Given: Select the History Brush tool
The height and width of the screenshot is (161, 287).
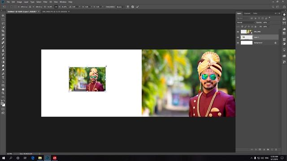Looking at the screenshot, I should pos(3,54).
